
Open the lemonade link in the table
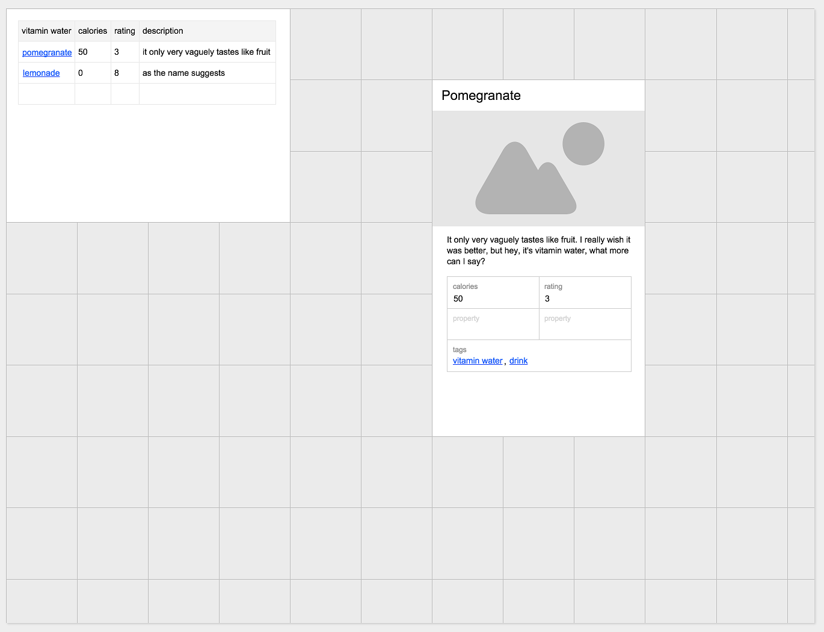click(41, 73)
